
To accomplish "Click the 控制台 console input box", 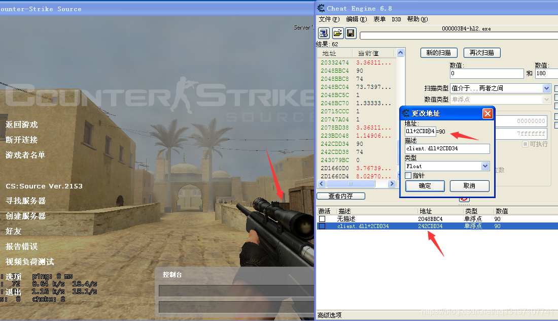I will pyautogui.click(x=236, y=307).
